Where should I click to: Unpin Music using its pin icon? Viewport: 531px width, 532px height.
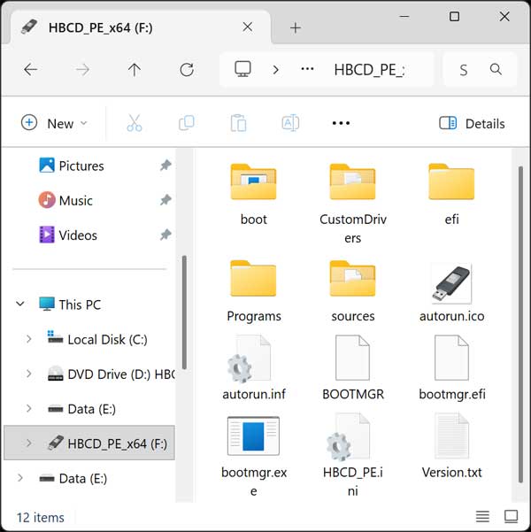click(x=165, y=200)
